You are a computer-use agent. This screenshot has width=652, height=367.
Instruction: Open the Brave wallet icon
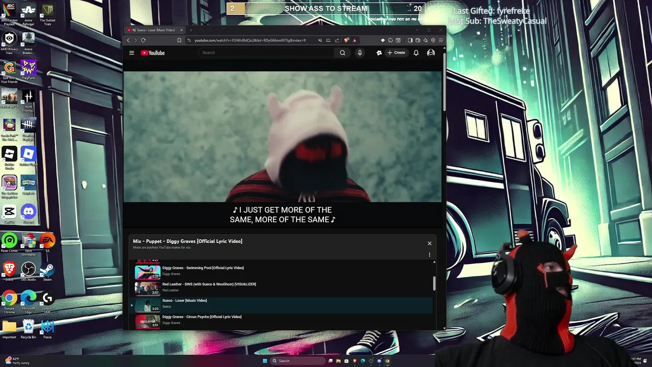(418, 40)
